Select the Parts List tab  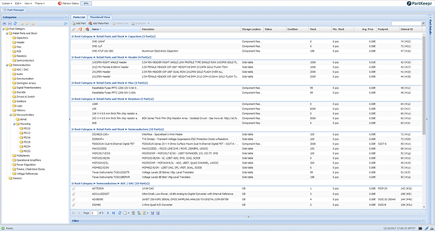click(x=79, y=17)
